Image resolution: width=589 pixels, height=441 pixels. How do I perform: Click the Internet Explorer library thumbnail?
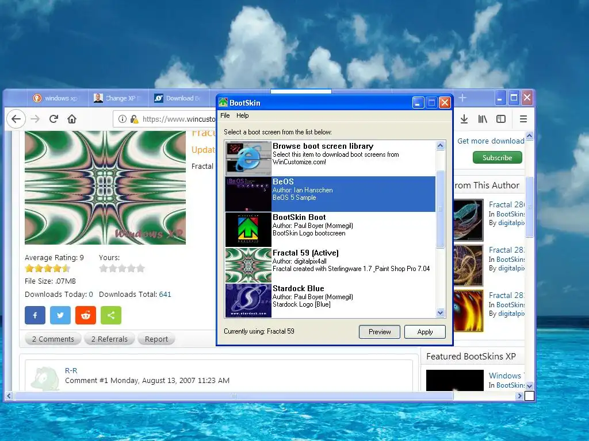[x=248, y=158]
